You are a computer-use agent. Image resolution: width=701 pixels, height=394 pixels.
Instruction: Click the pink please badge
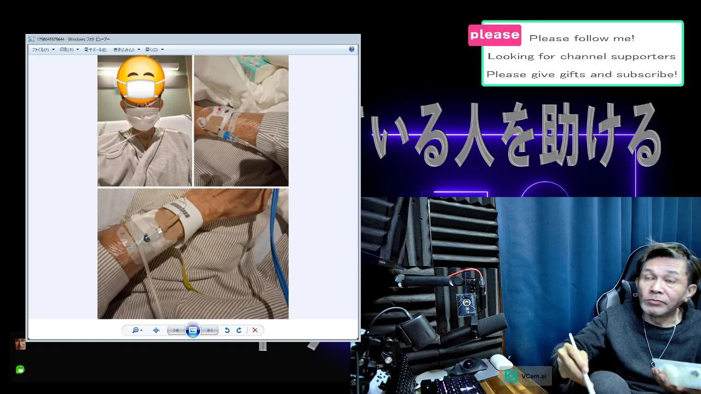(x=495, y=34)
